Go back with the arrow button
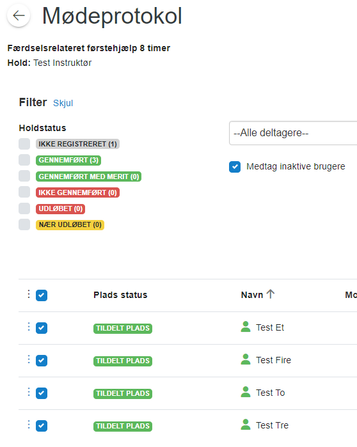Screen dimensions: 357x447 tap(19, 16)
